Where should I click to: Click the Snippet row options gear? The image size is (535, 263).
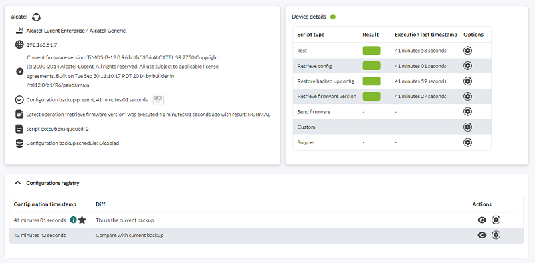467,142
